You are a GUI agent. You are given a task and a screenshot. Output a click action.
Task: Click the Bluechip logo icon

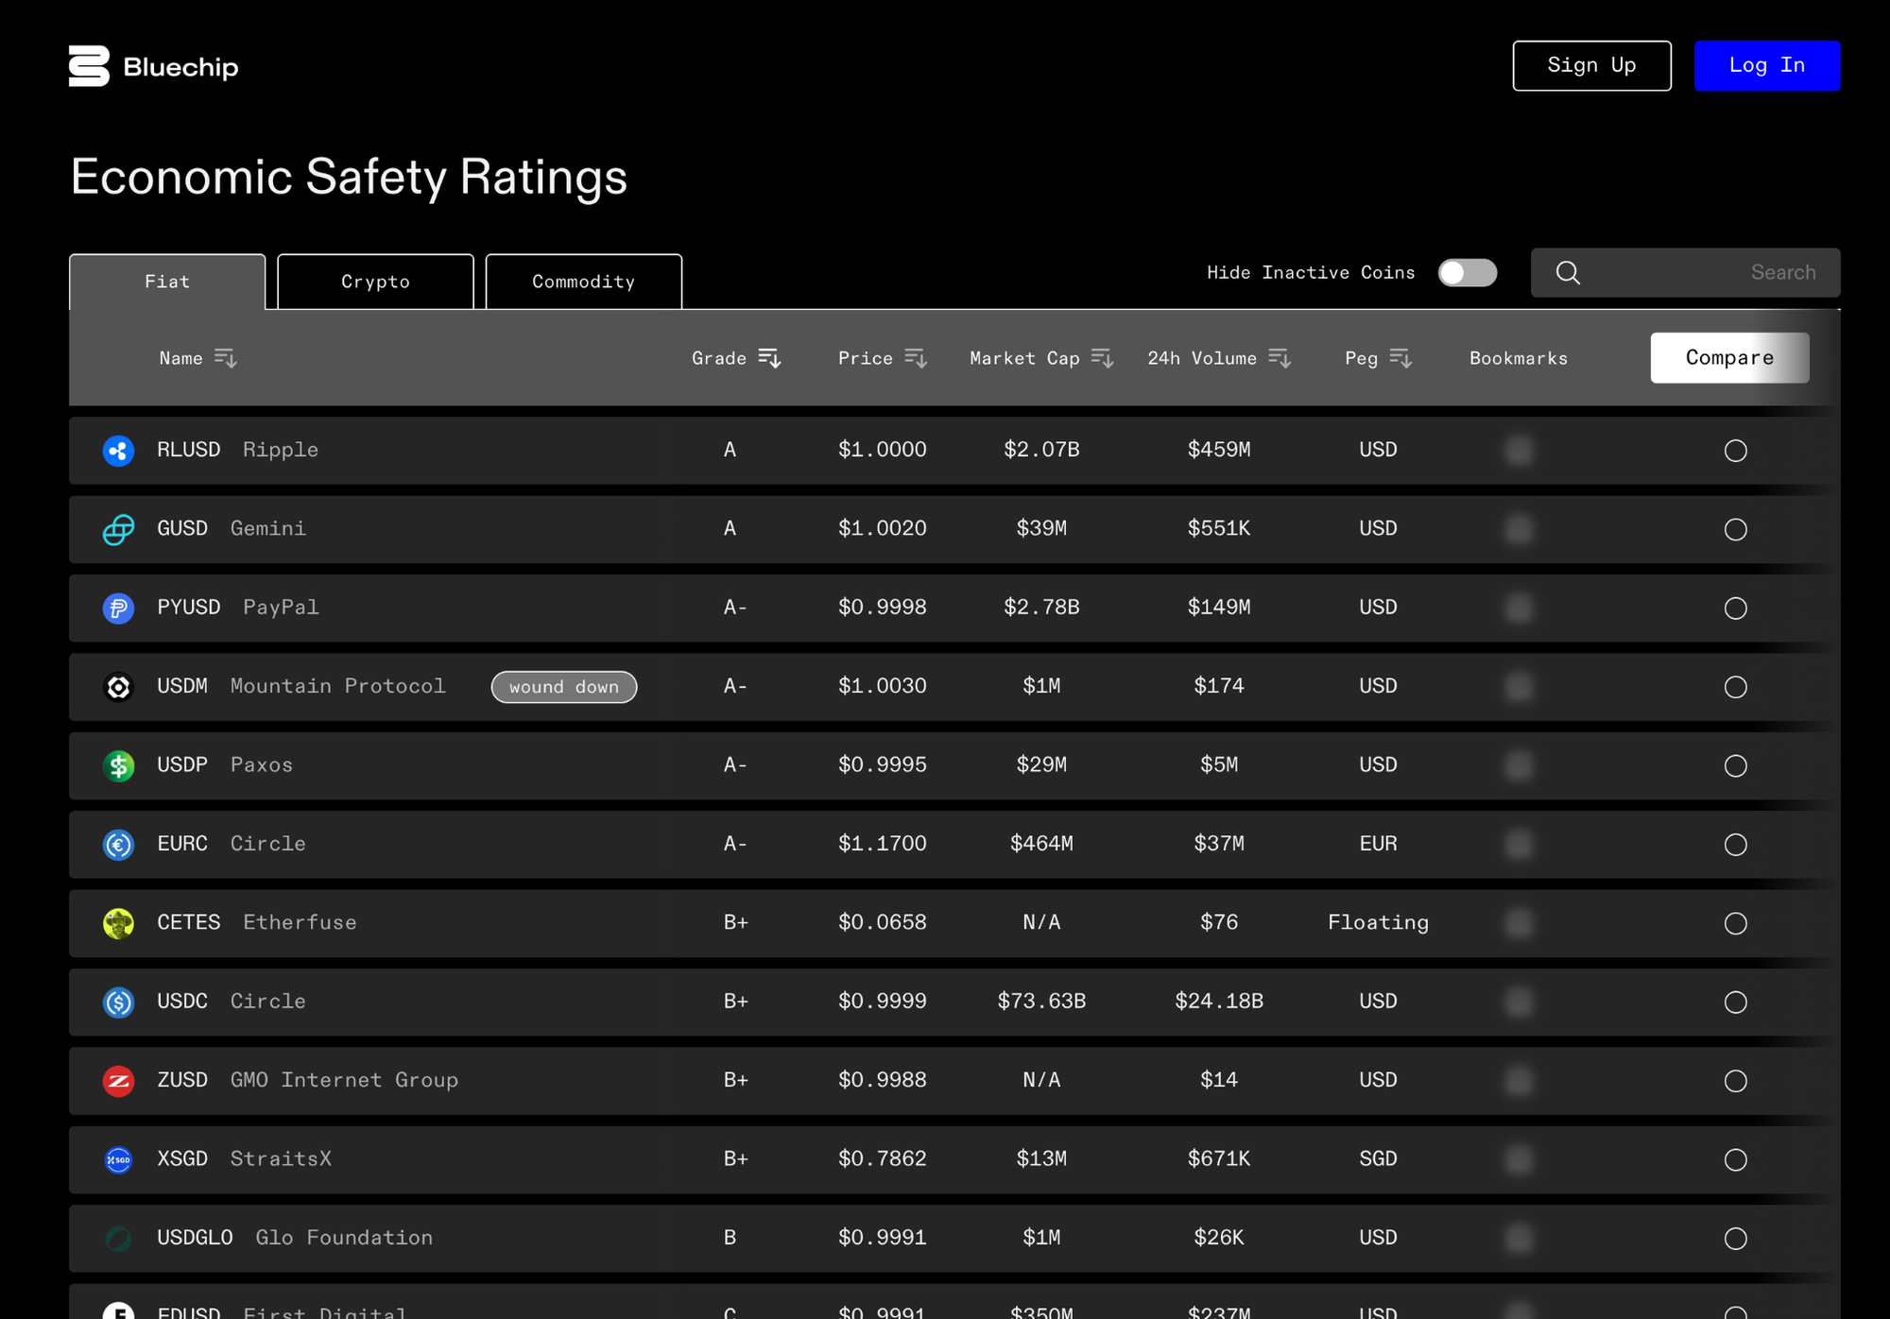[x=89, y=66]
